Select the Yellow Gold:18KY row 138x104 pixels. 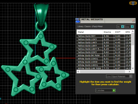(104, 46)
